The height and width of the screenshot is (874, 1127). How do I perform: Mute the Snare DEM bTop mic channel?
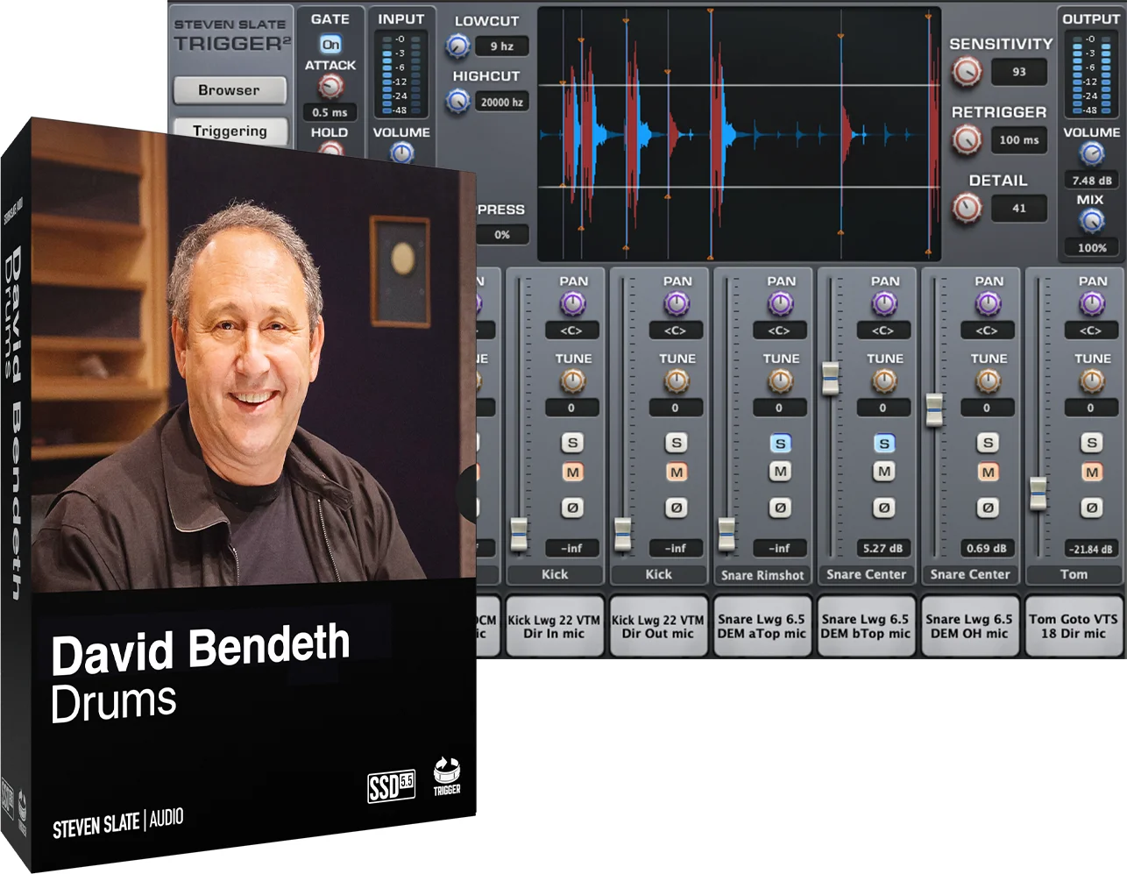884,472
